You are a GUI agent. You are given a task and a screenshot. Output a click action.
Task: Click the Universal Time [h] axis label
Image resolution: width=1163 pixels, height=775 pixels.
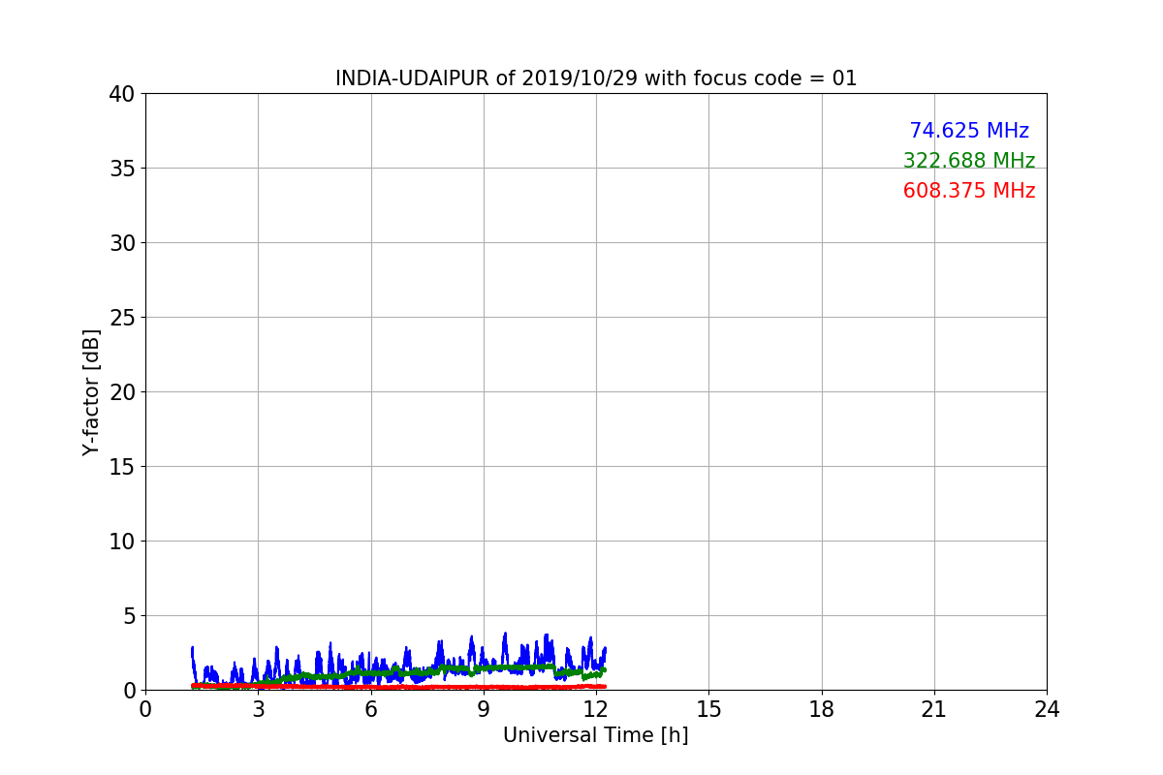[x=596, y=735]
